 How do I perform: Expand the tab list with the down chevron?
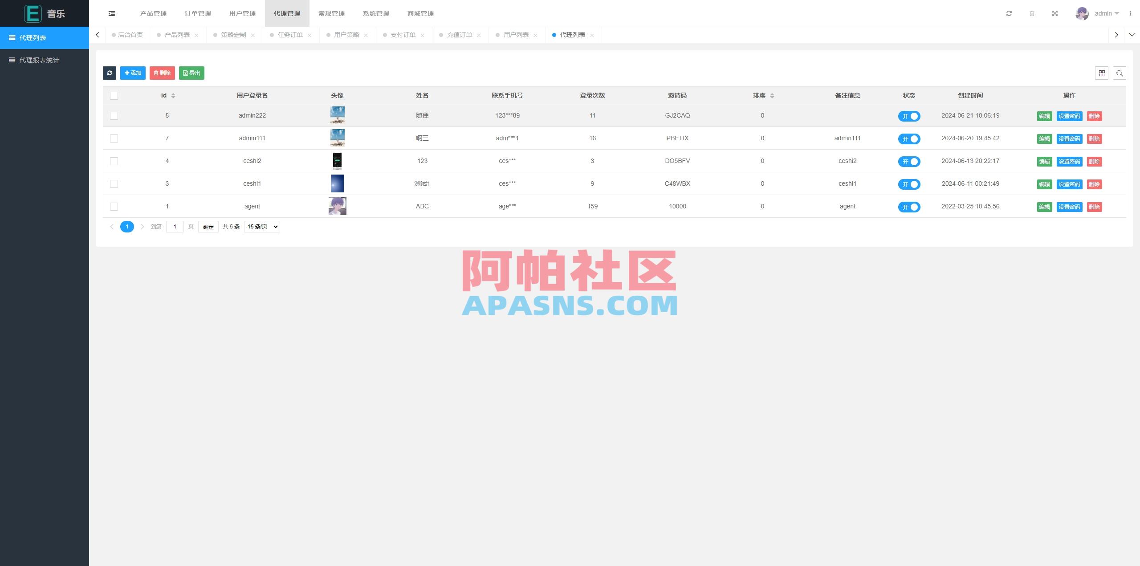click(1132, 34)
